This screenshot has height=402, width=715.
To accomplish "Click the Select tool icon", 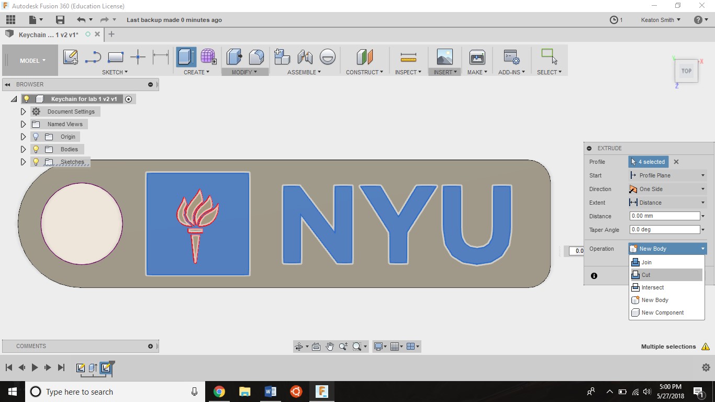I will pyautogui.click(x=549, y=57).
